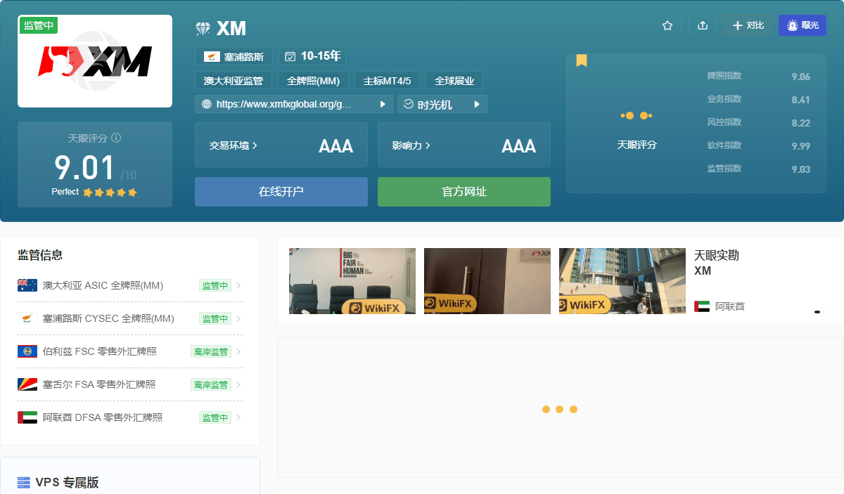
Task: Click 离岸监管 badge in 塞舌尔 FSA row
Action: 211,384
